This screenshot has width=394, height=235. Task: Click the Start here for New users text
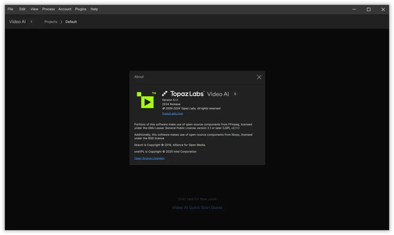tap(197, 199)
